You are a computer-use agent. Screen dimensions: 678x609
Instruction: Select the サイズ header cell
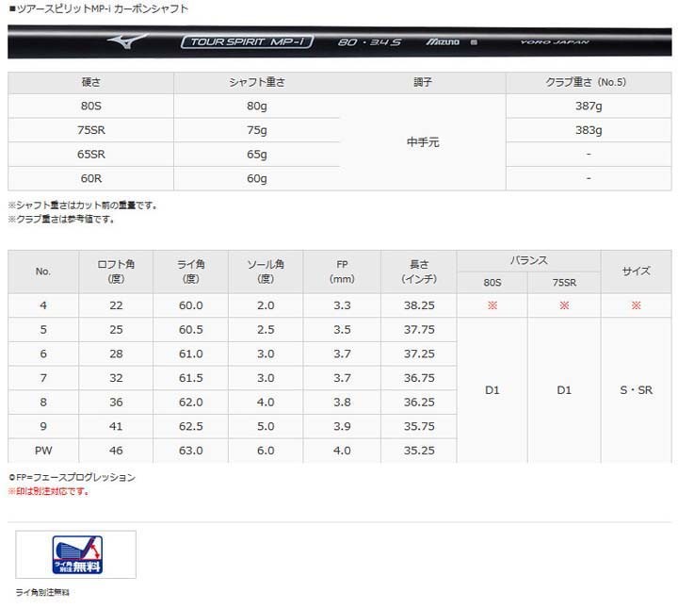tap(636, 272)
